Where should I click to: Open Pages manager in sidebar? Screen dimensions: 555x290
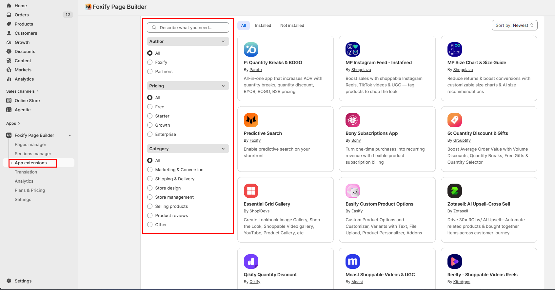[x=30, y=144]
